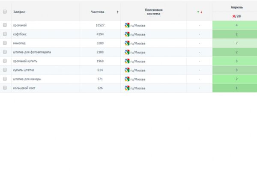The image size is (257, 171).
Task: Click position cell 1 for кольцевой свет
Action: tap(235, 88)
